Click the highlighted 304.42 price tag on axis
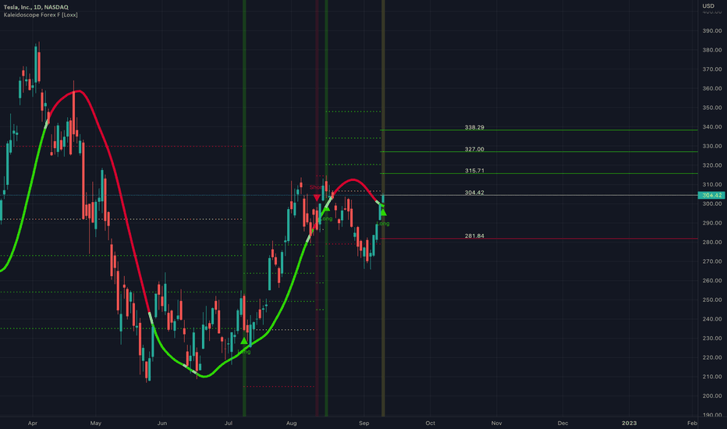The width and height of the screenshot is (727, 429). (711, 195)
